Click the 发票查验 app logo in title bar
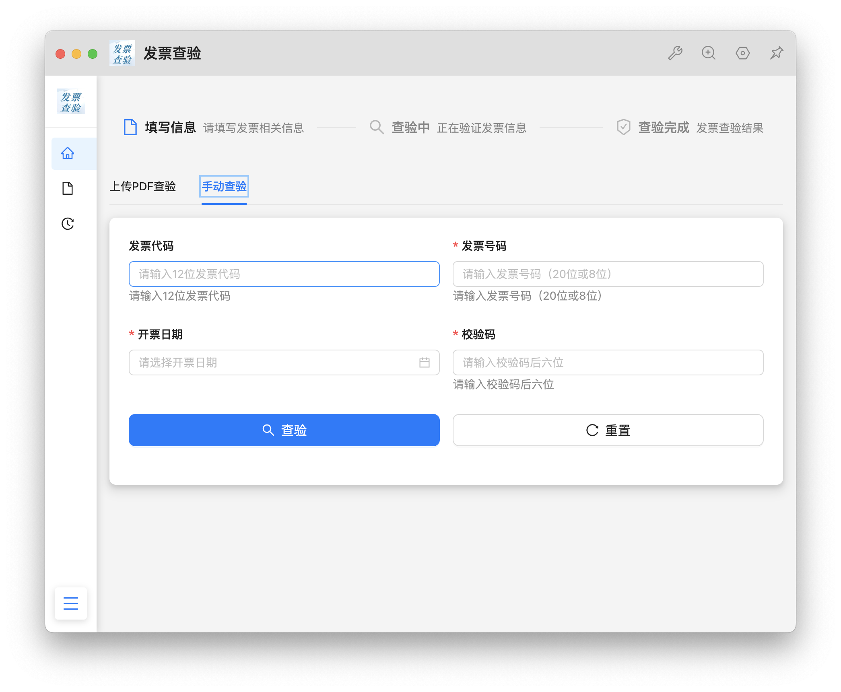 pyautogui.click(x=122, y=54)
